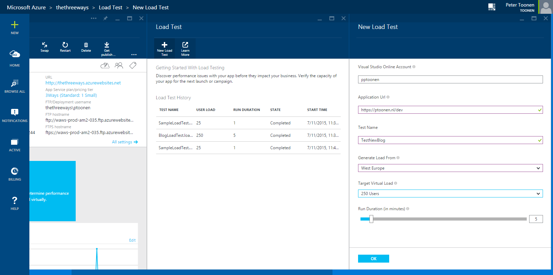Click the portal tiles icon in header

point(492,7)
